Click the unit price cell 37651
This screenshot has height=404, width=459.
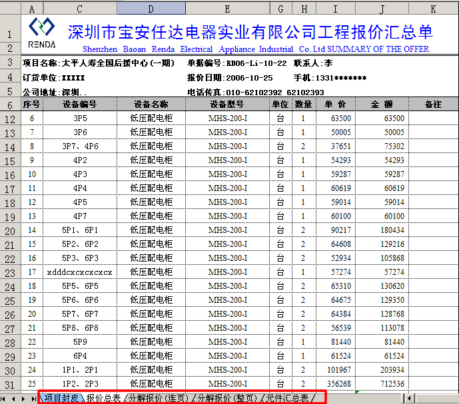click(336, 146)
